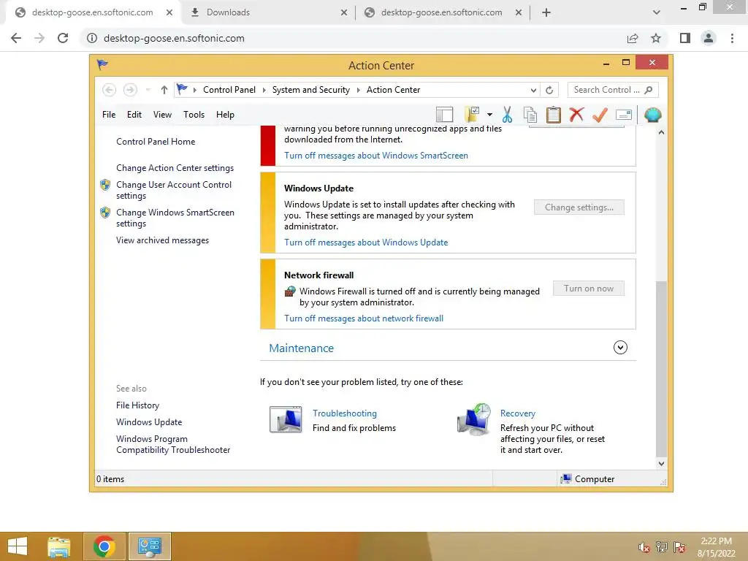Reload the browser page
The height and width of the screenshot is (561, 748).
point(63,38)
